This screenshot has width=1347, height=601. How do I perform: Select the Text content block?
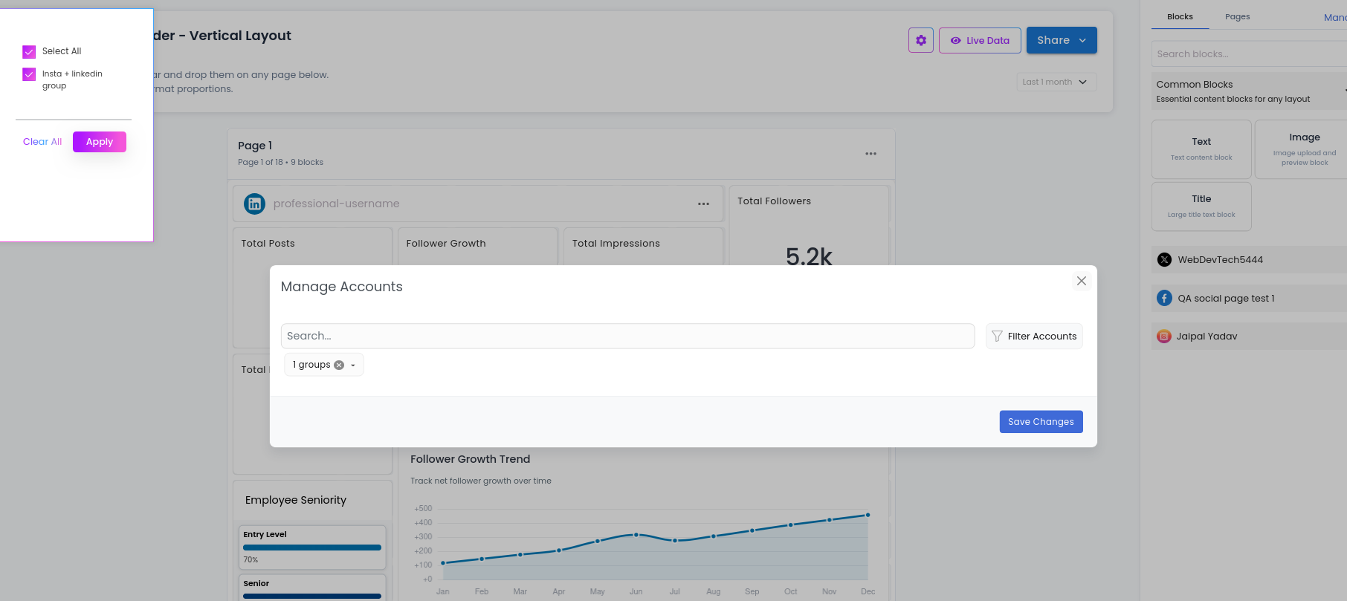[x=1201, y=149]
